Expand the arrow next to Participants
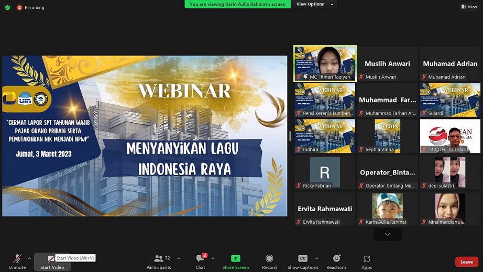Image resolution: width=483 pixels, height=272 pixels. [179, 258]
